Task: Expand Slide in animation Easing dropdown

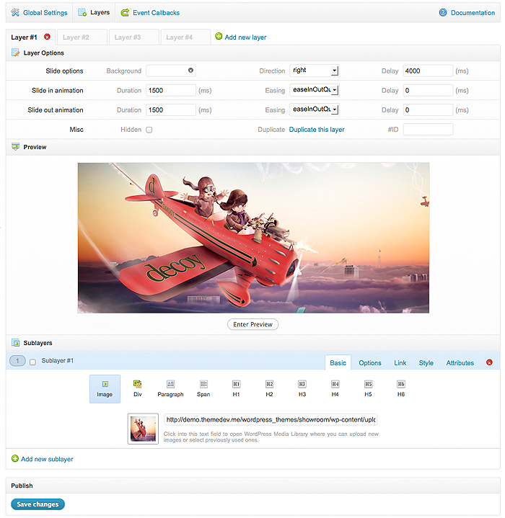Action: (x=314, y=90)
